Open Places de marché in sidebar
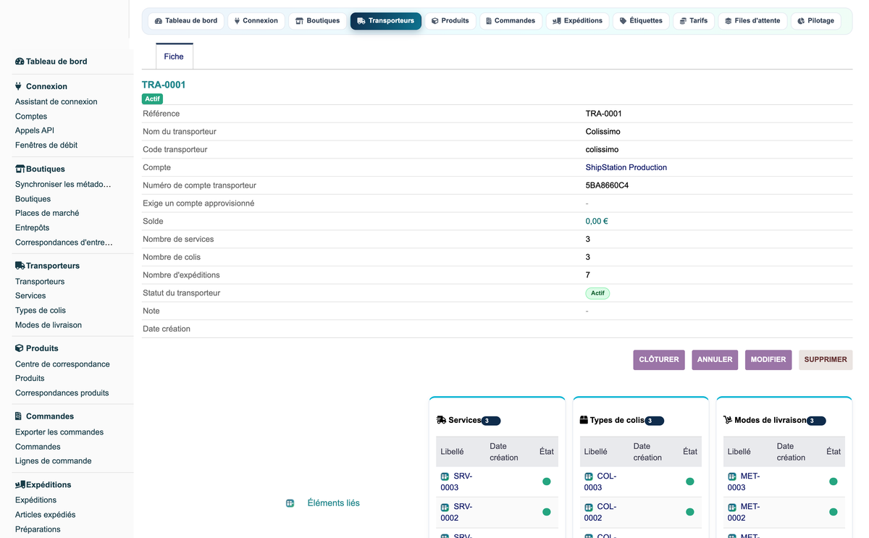The width and height of the screenshot is (869, 538). tap(47, 214)
